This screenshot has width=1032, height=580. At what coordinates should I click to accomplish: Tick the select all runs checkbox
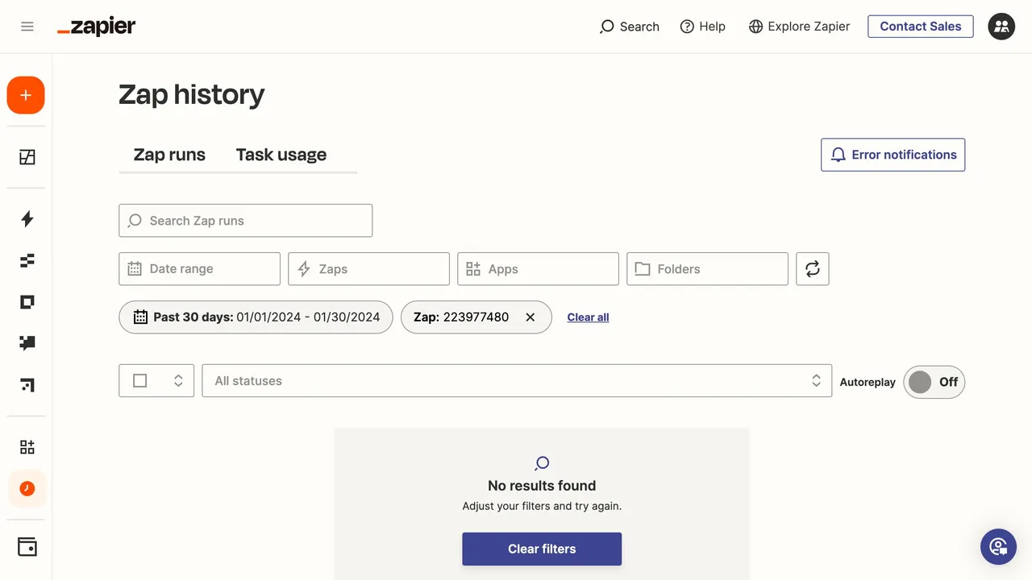tap(139, 381)
